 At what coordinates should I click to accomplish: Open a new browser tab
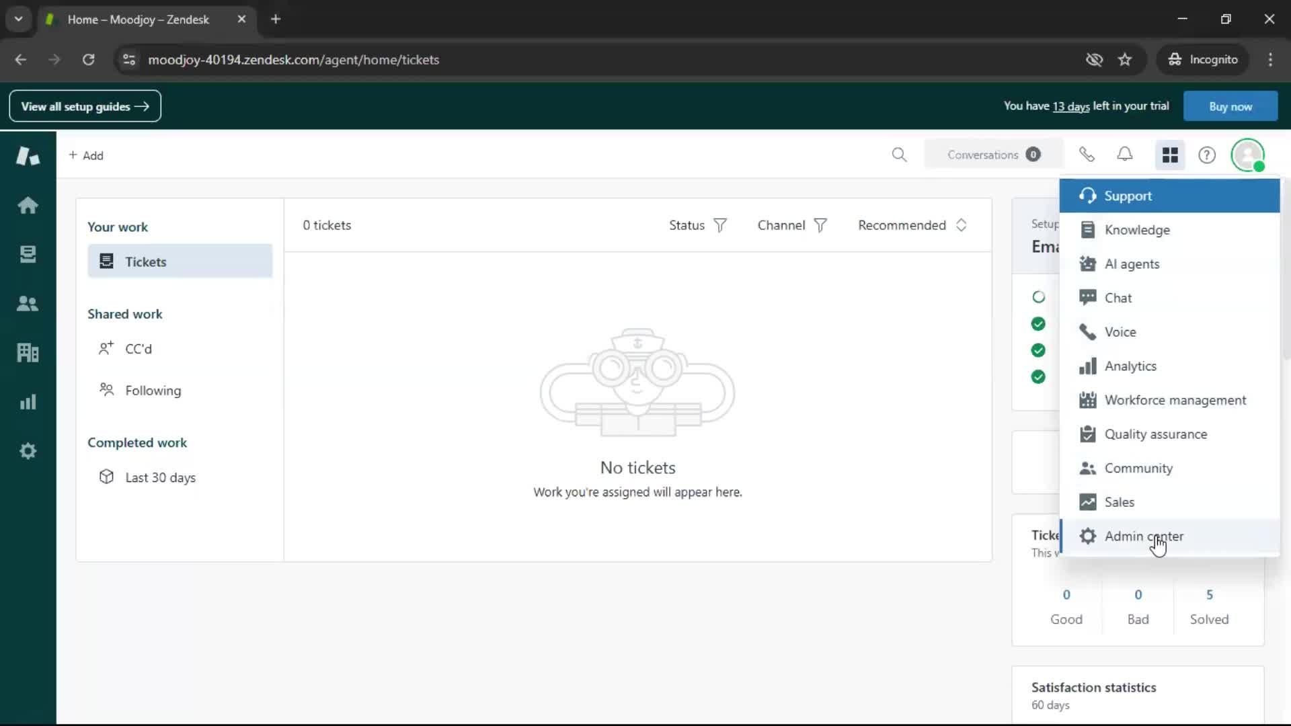pyautogui.click(x=276, y=19)
